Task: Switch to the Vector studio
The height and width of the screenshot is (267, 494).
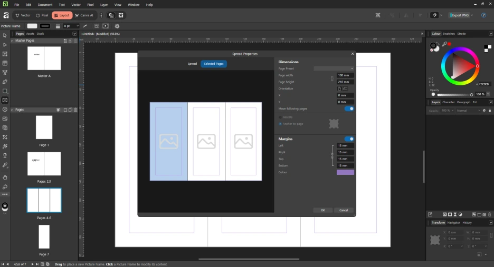Action: tap(23, 15)
